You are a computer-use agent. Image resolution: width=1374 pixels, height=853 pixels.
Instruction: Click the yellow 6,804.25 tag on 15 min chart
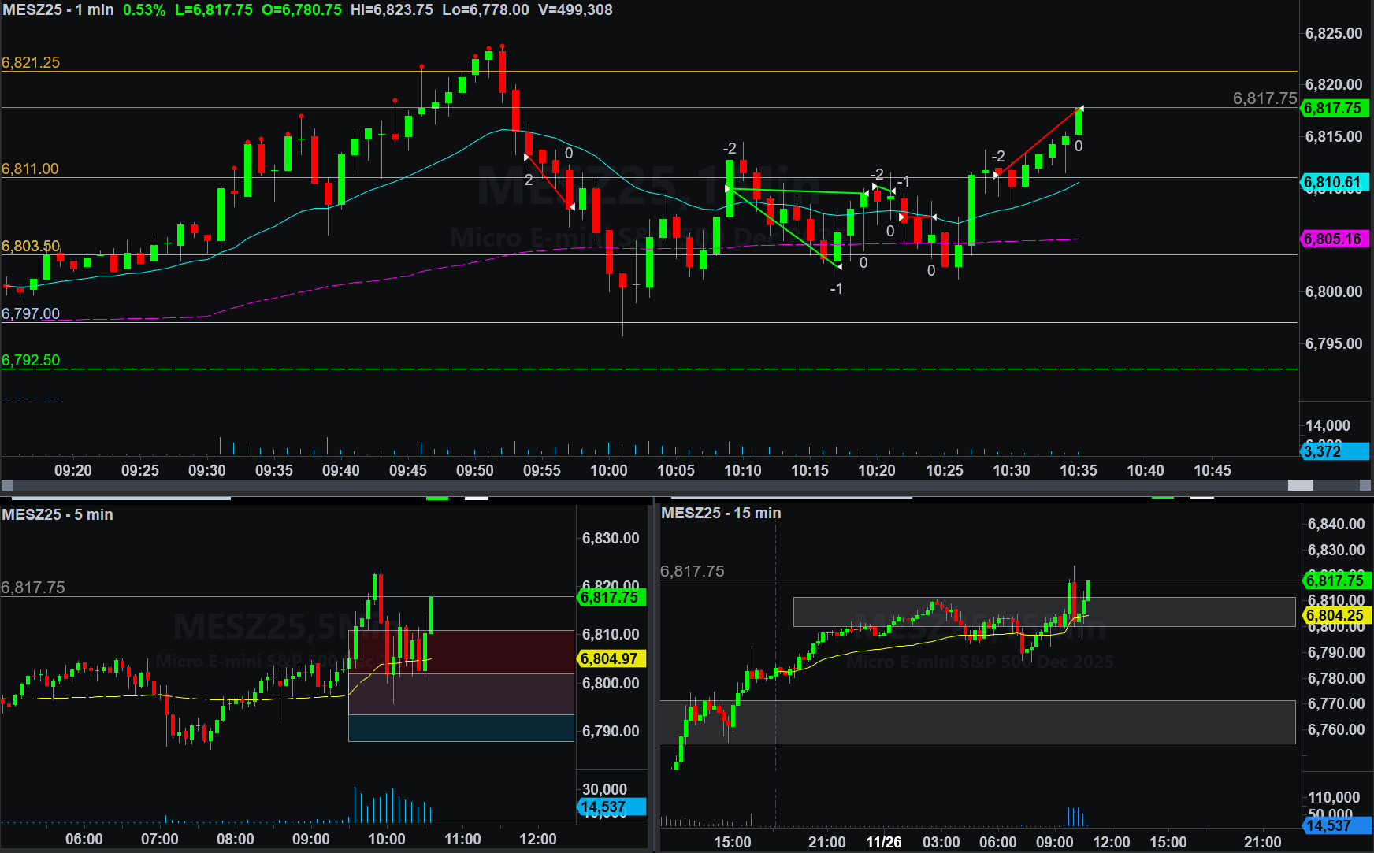1336,616
